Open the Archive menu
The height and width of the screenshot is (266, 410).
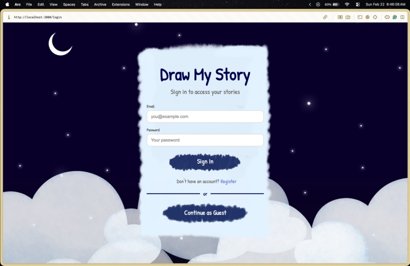(100, 4)
